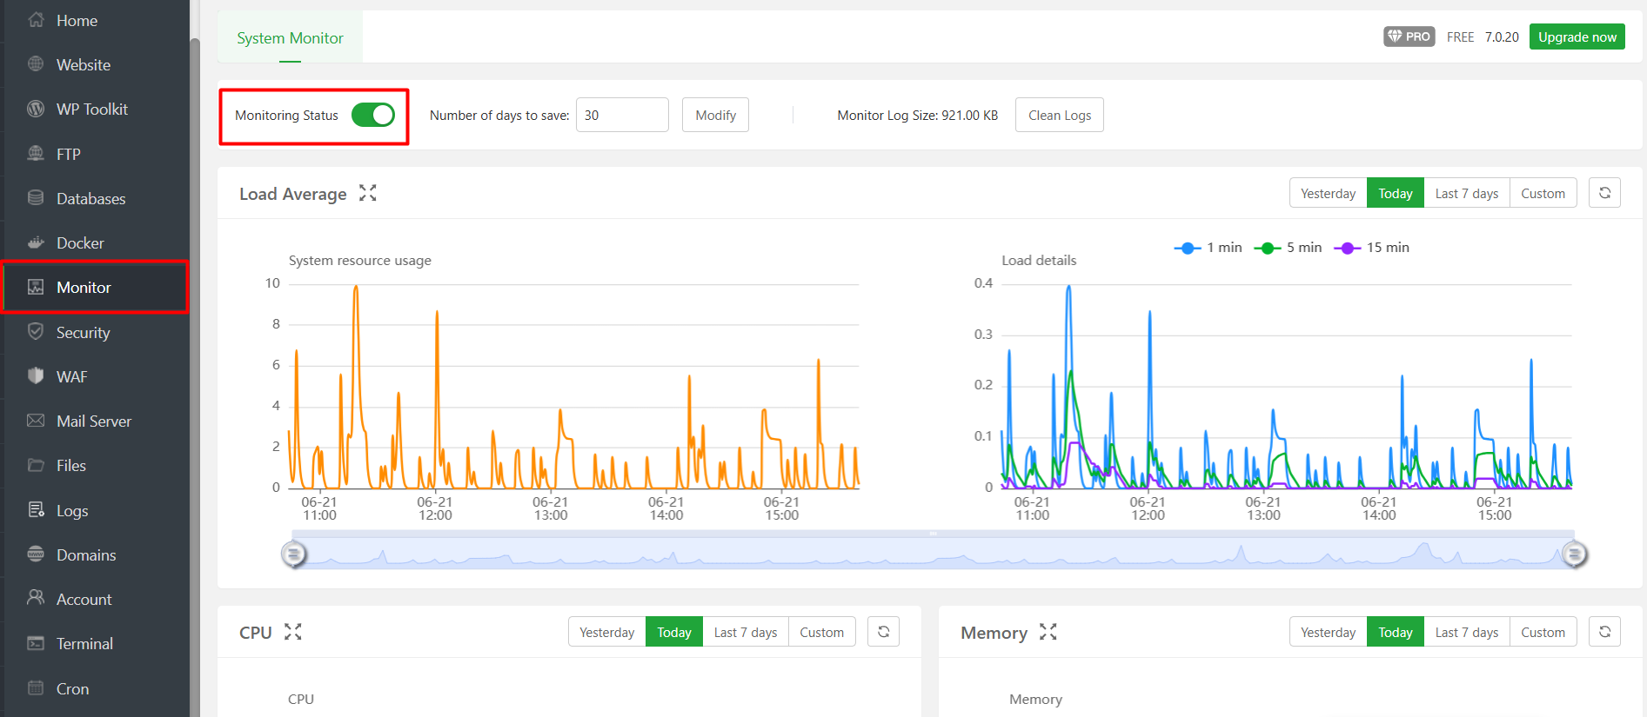Refresh the Load Average chart

(x=1604, y=193)
